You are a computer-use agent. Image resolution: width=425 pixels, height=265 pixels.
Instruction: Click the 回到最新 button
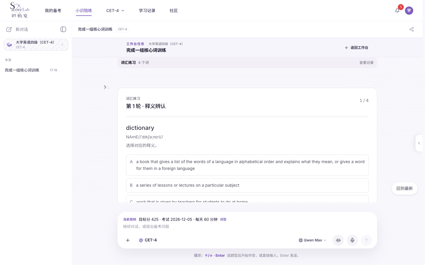coord(405,188)
